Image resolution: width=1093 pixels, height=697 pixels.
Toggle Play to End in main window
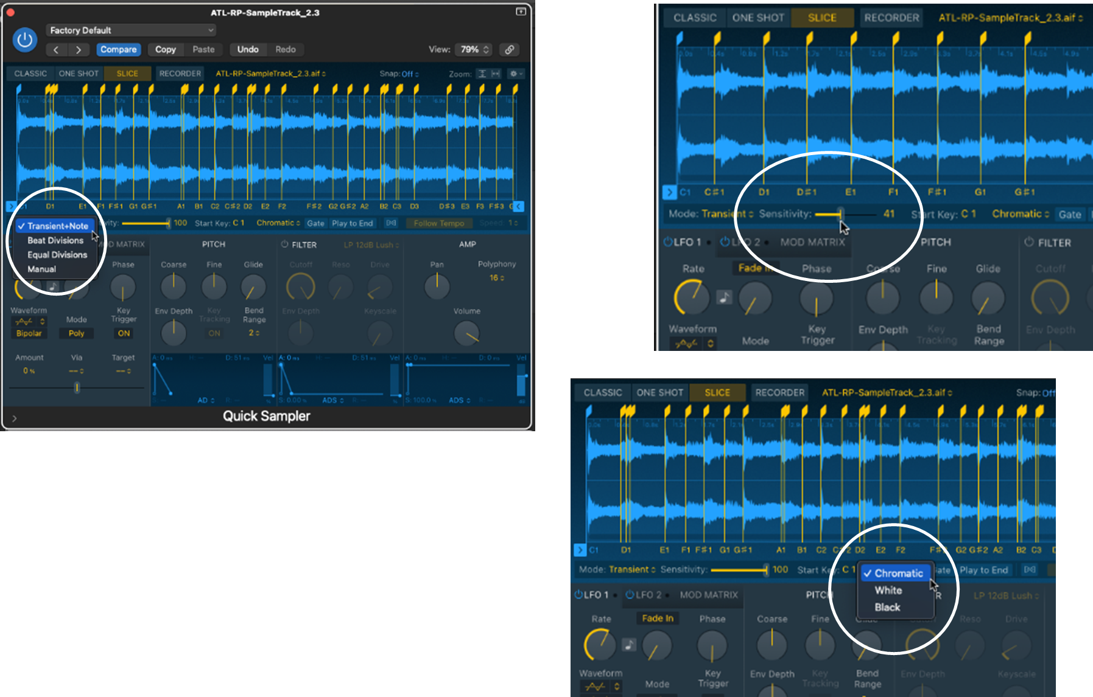click(x=353, y=223)
